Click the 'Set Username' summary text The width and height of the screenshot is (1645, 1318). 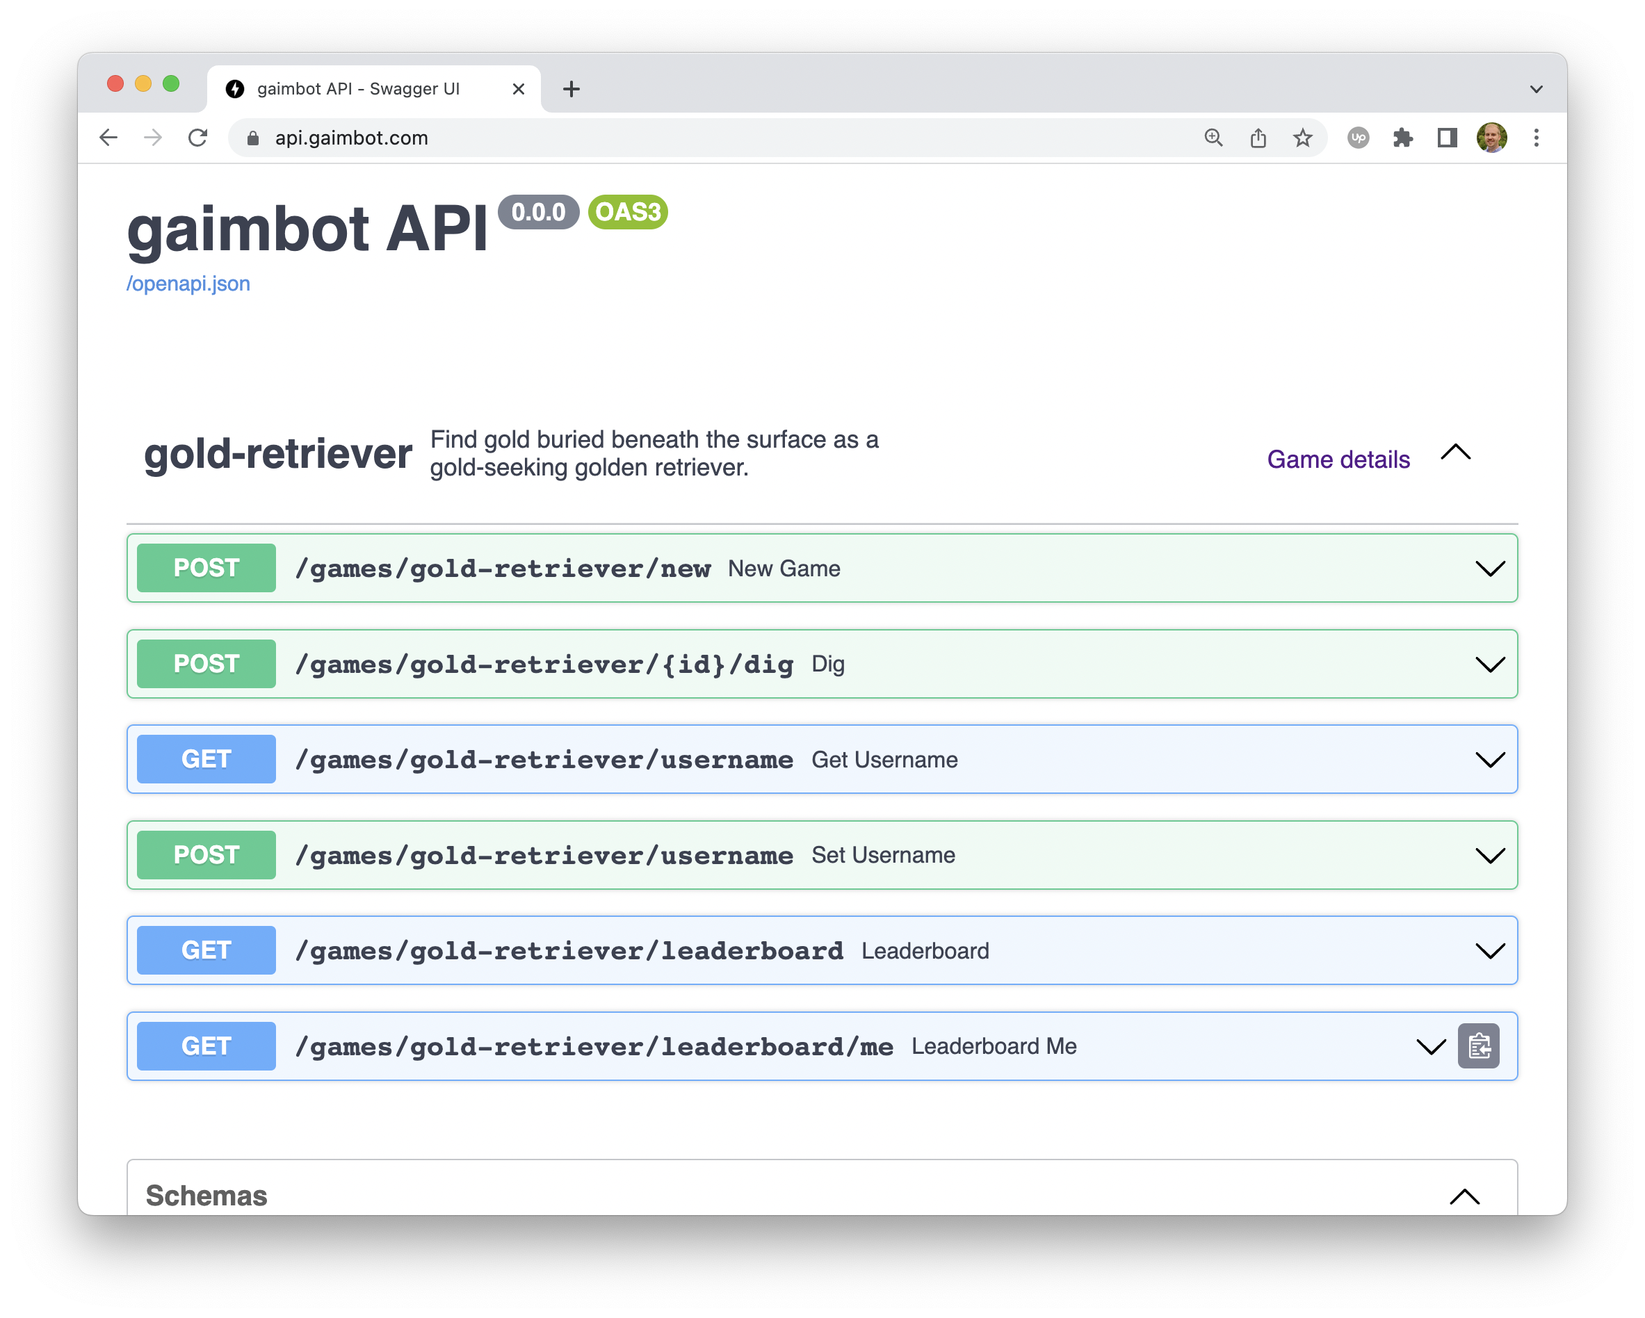883,855
